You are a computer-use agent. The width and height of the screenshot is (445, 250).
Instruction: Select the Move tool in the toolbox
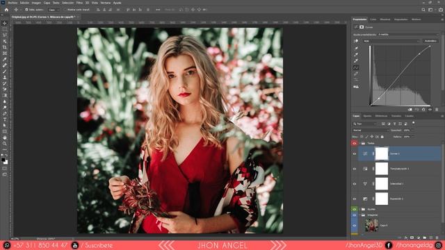click(5, 23)
